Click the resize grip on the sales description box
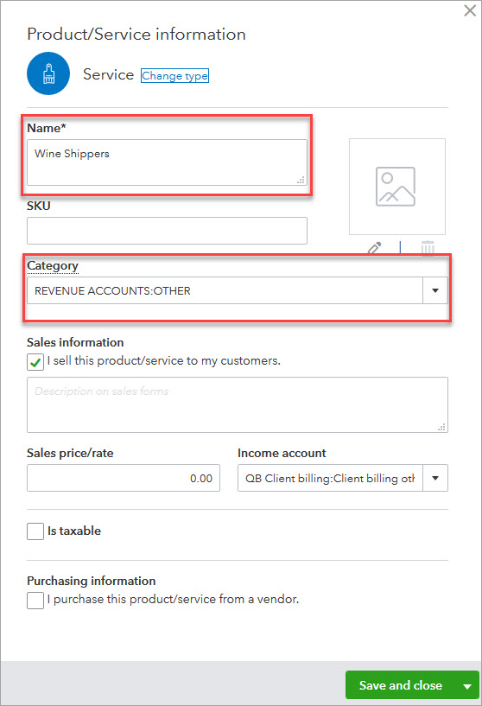Image resolution: width=482 pixels, height=706 pixels. coord(441,427)
